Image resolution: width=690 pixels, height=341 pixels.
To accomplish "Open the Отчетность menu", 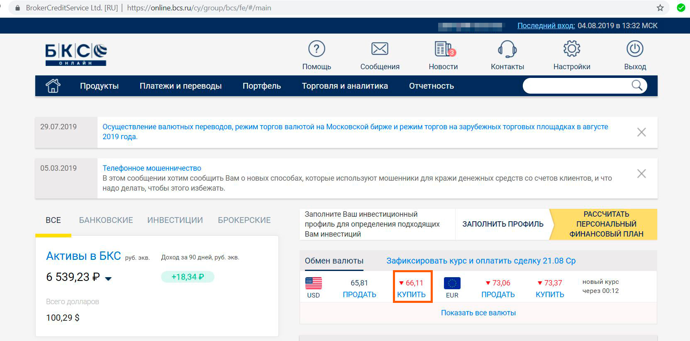I will [x=432, y=86].
